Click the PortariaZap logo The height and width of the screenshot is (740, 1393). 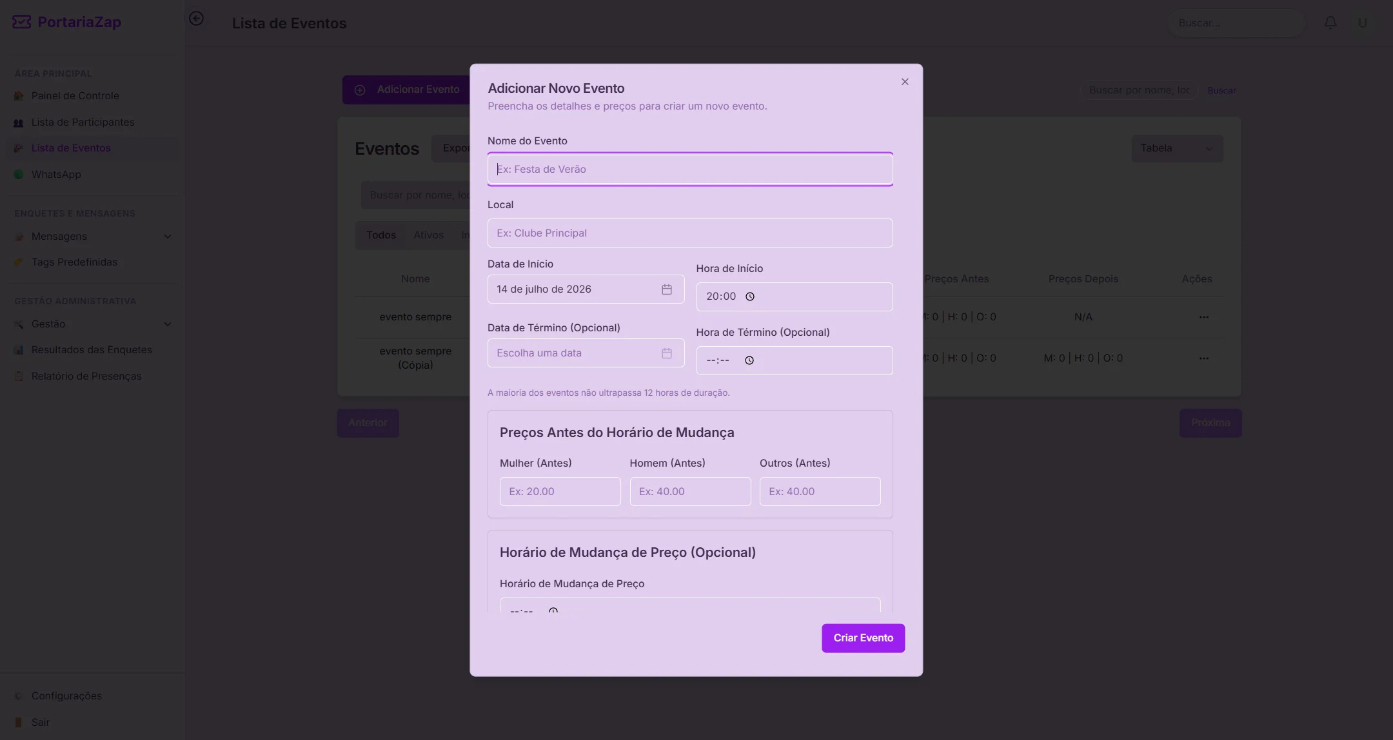tap(66, 22)
